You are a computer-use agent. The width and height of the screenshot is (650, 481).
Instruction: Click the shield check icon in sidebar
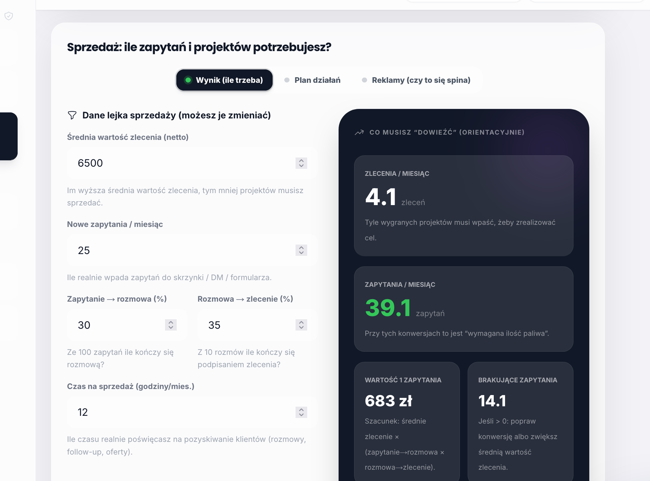(9, 16)
